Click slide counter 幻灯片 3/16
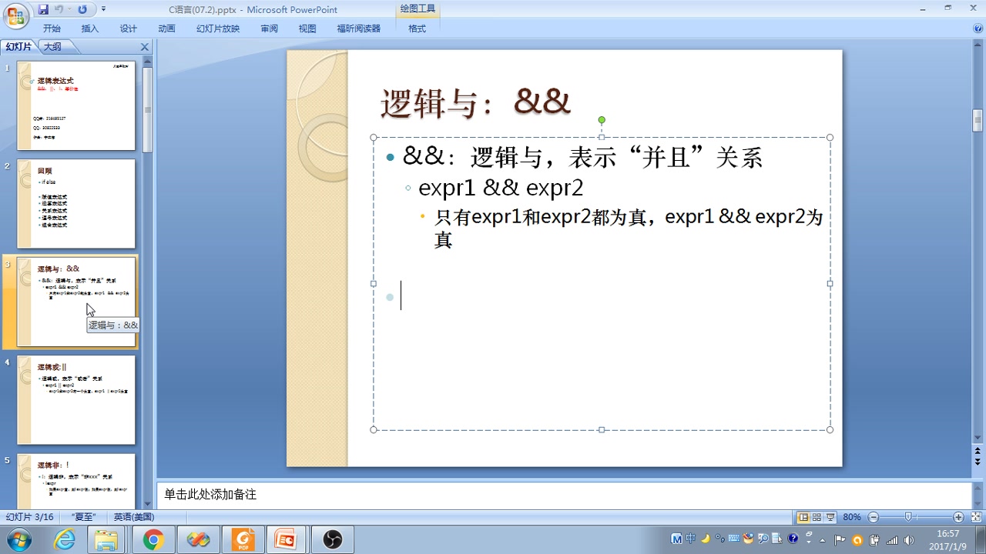Image resolution: width=986 pixels, height=554 pixels. coord(30,517)
